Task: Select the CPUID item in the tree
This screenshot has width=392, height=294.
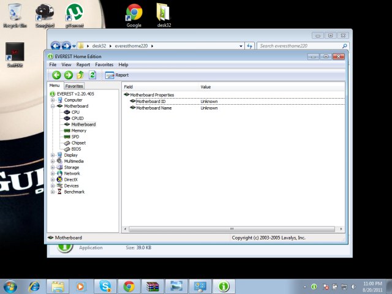Action: (78, 118)
